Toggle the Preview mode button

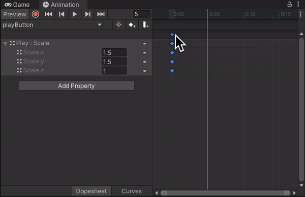[15, 14]
